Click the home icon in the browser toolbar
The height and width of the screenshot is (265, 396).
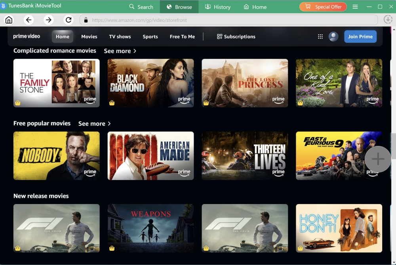pos(9,19)
